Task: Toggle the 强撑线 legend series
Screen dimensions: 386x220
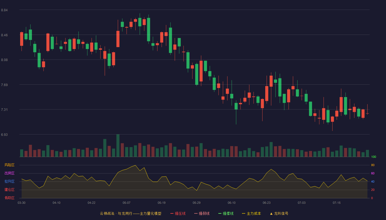Action: coord(226,213)
